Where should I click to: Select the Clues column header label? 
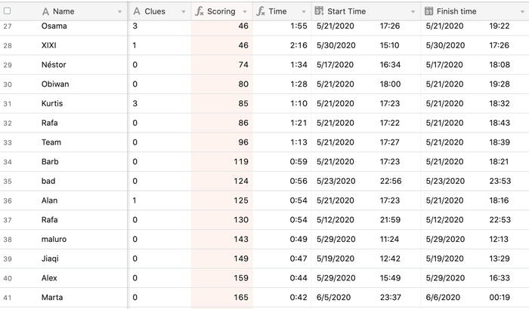155,11
